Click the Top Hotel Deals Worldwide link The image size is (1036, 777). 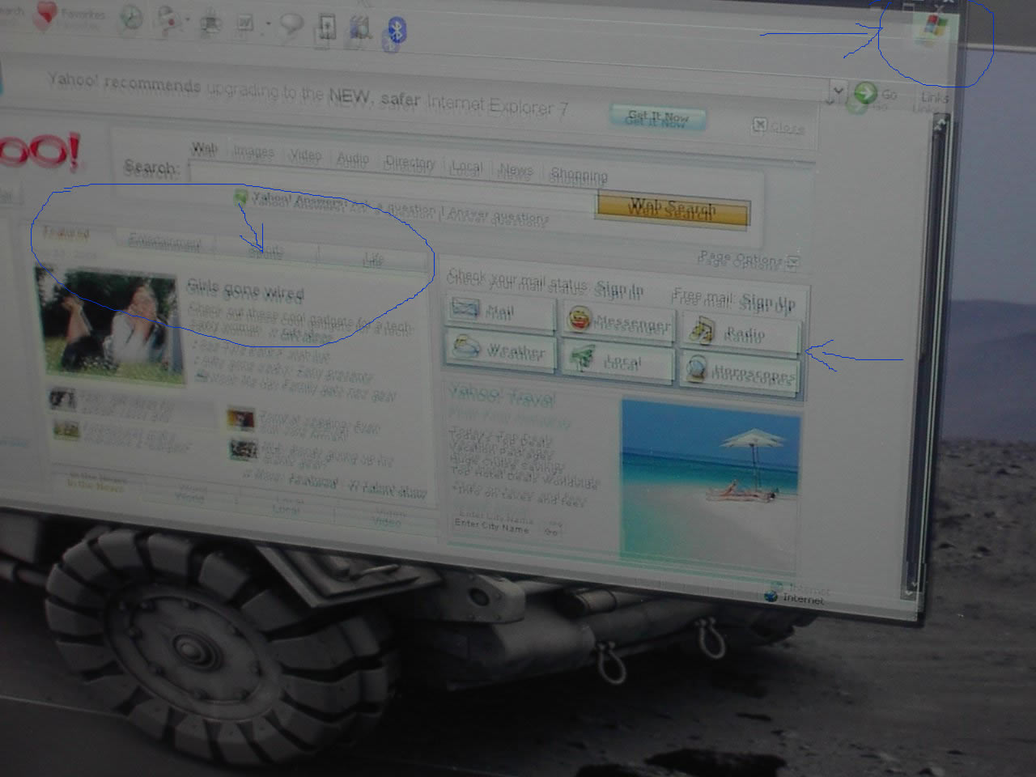tap(524, 477)
